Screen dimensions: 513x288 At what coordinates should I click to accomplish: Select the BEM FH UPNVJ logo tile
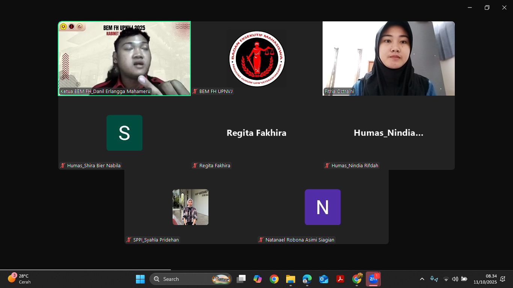[x=257, y=58]
